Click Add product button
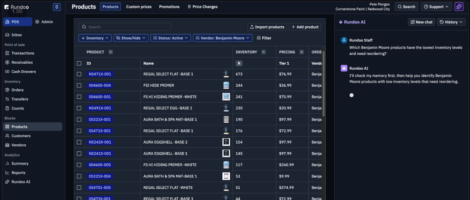This screenshot has width=470, height=200. pos(305,27)
